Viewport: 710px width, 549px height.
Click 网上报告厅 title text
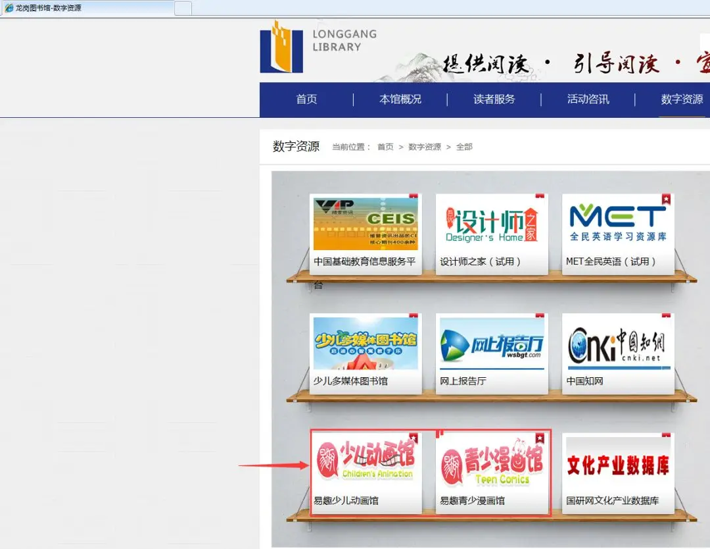(463, 381)
